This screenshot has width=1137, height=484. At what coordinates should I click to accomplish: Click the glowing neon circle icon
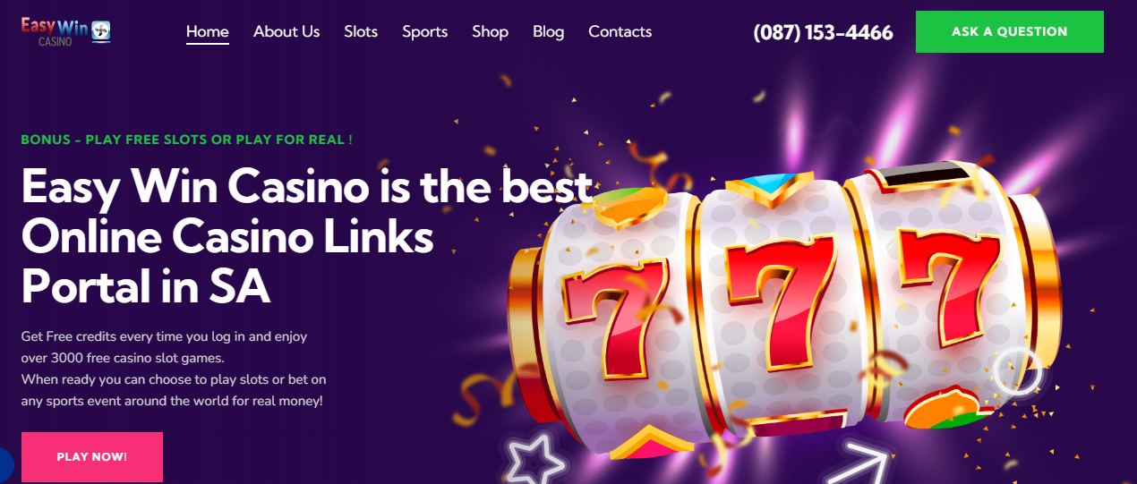[x=1018, y=371]
